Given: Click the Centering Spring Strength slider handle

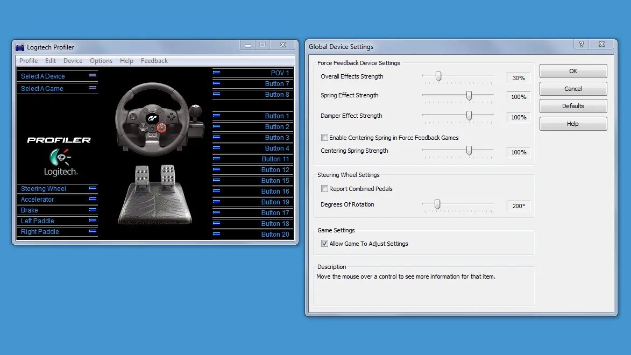Looking at the screenshot, I should click(x=469, y=151).
